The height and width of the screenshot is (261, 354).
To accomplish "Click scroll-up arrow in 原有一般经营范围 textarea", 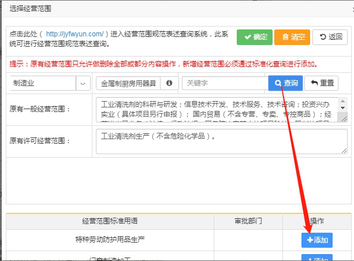I will tap(343, 100).
